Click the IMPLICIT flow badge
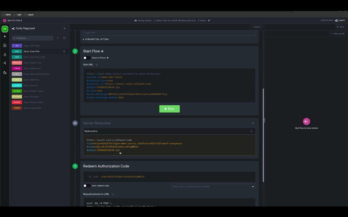 [17, 63]
